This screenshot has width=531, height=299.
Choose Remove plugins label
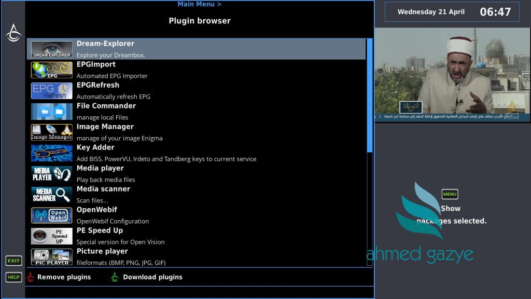click(64, 277)
